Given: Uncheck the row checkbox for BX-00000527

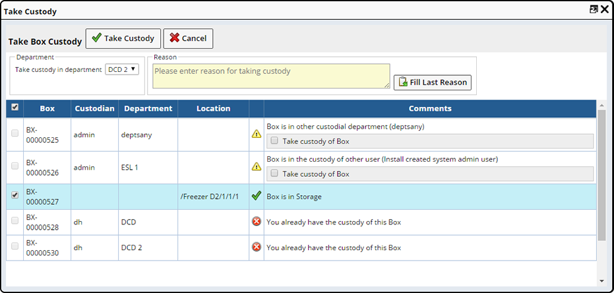Looking at the screenshot, I should [15, 195].
